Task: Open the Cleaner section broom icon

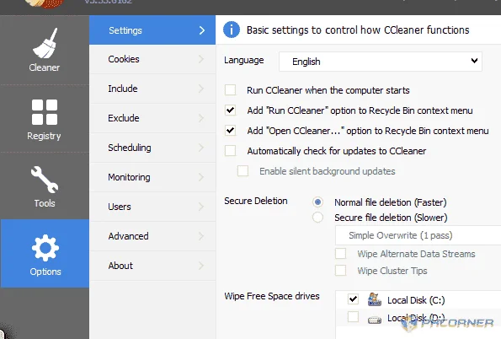Action: (45, 43)
